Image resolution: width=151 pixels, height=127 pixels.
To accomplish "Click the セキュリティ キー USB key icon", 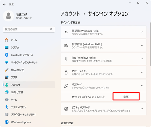I will pyautogui.click(x=66, y=72).
